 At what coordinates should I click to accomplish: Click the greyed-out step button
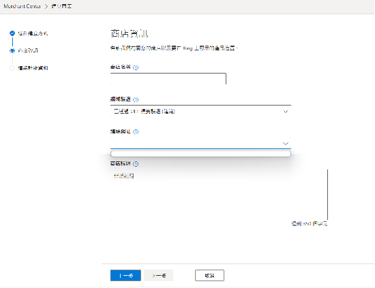tap(159, 275)
